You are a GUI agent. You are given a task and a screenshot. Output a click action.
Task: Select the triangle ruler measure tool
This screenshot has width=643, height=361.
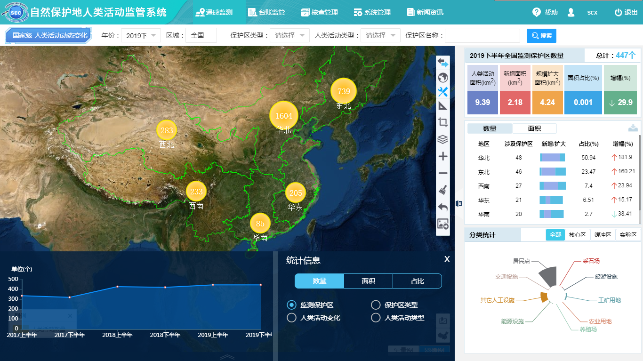coord(442,106)
